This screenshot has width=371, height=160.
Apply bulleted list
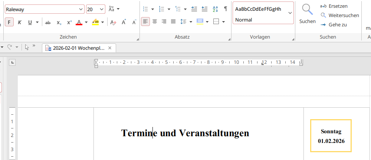[146, 9]
